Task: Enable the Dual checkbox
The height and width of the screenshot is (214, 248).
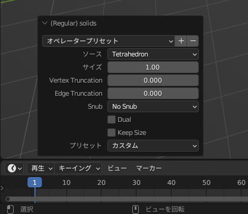Action: (112, 119)
